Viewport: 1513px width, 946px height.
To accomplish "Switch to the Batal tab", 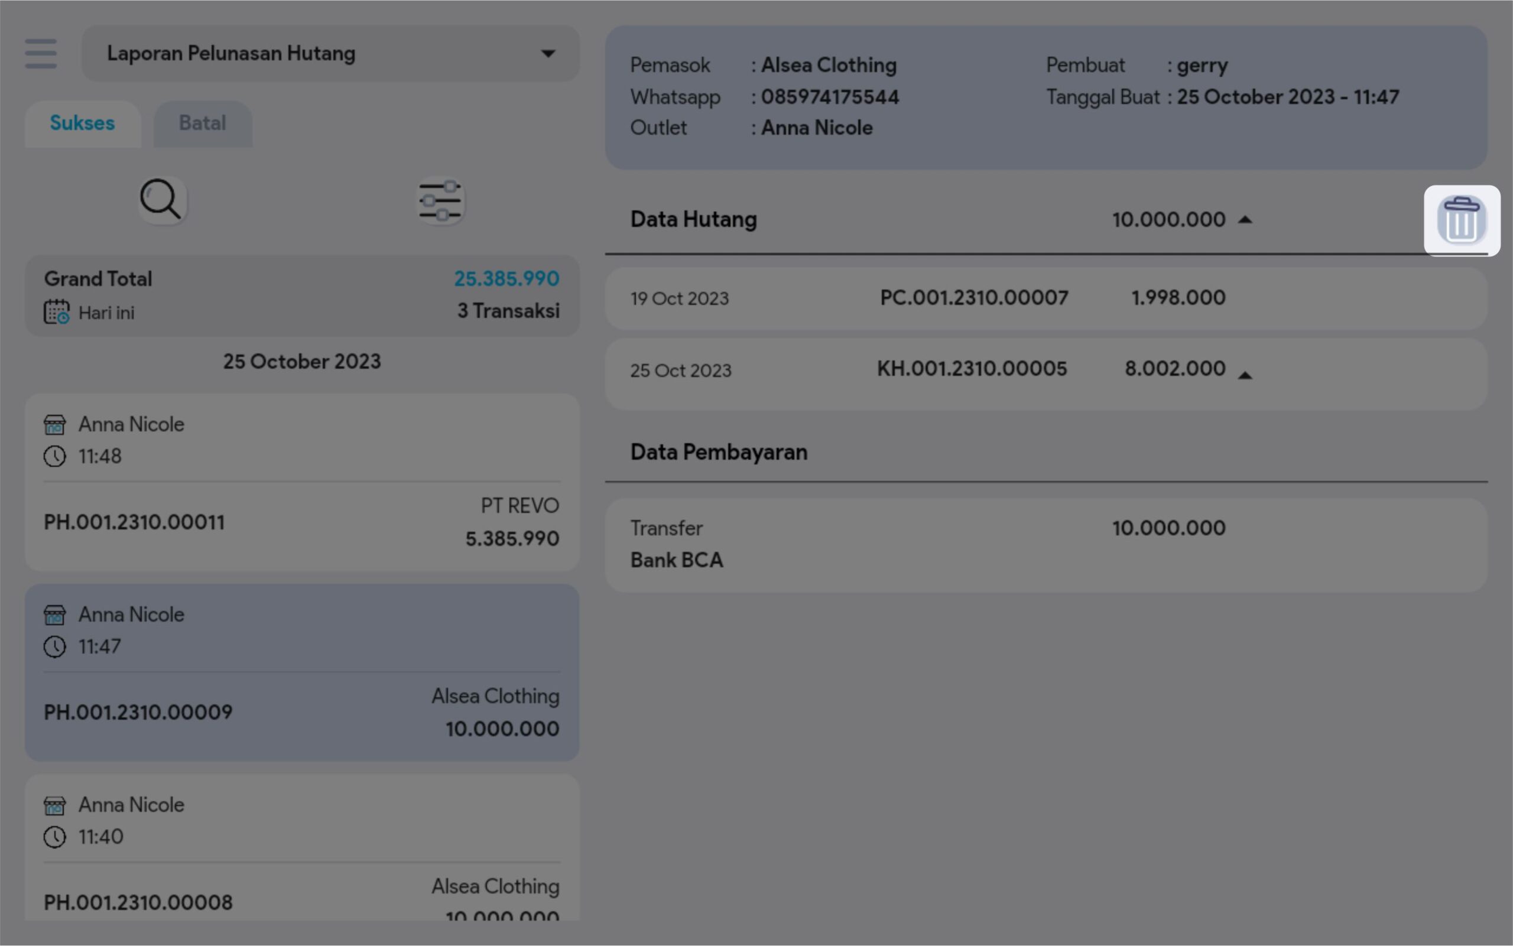I will (x=202, y=123).
